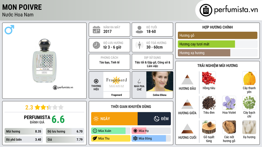Click the Fragonard brand logo image
This screenshot has height=147, width=262.
(117, 81)
